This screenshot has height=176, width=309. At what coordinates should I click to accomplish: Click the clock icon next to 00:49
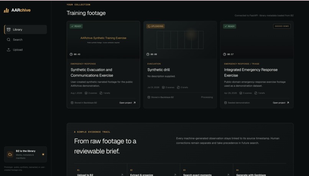tap(71, 54)
